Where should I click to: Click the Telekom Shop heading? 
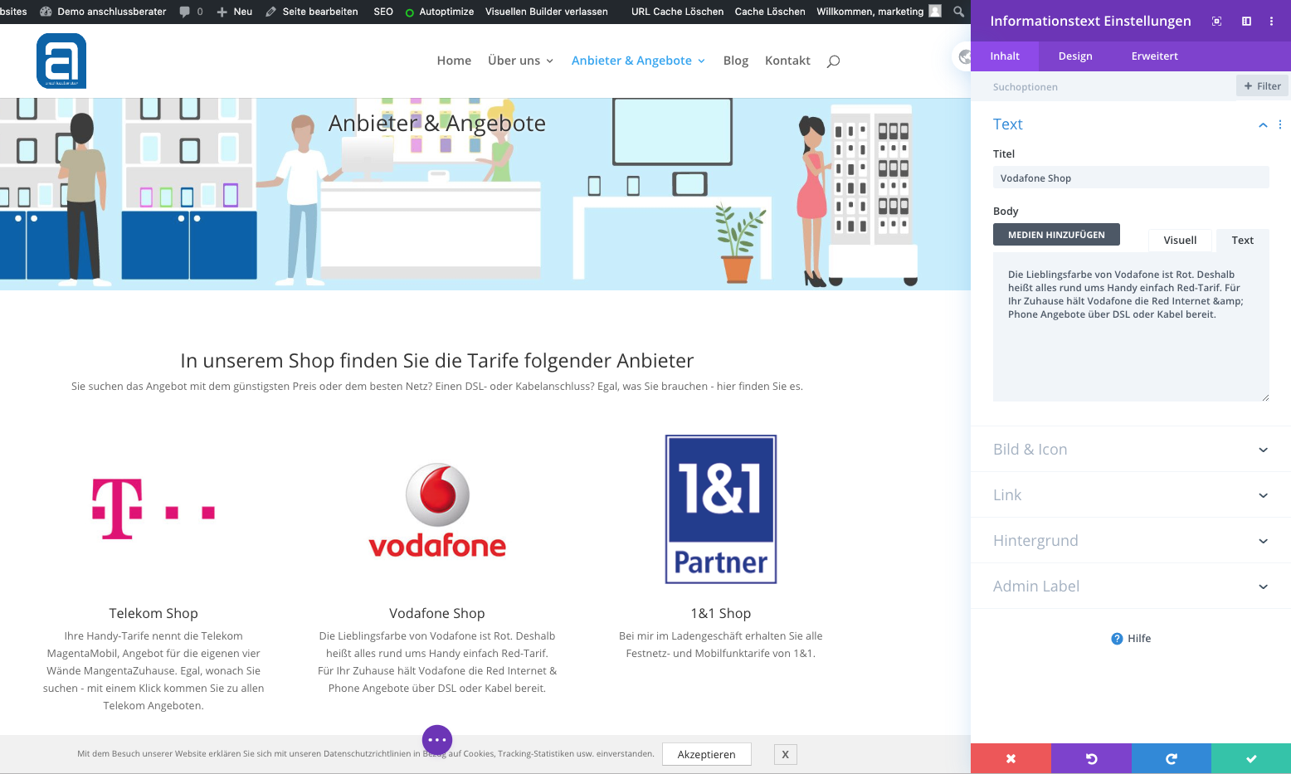click(153, 613)
